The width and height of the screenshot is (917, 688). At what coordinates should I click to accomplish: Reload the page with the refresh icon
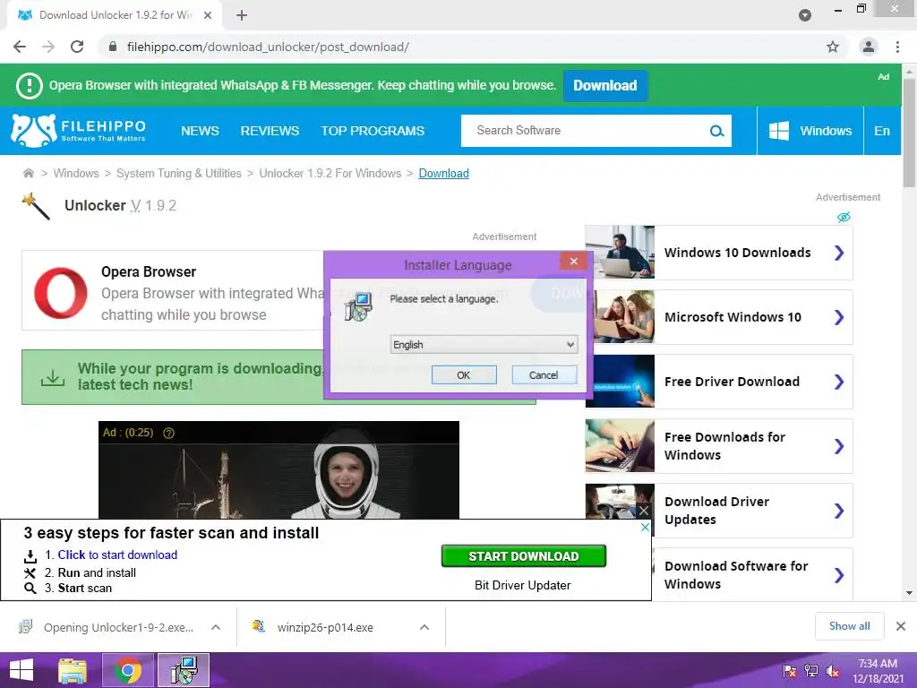77,47
